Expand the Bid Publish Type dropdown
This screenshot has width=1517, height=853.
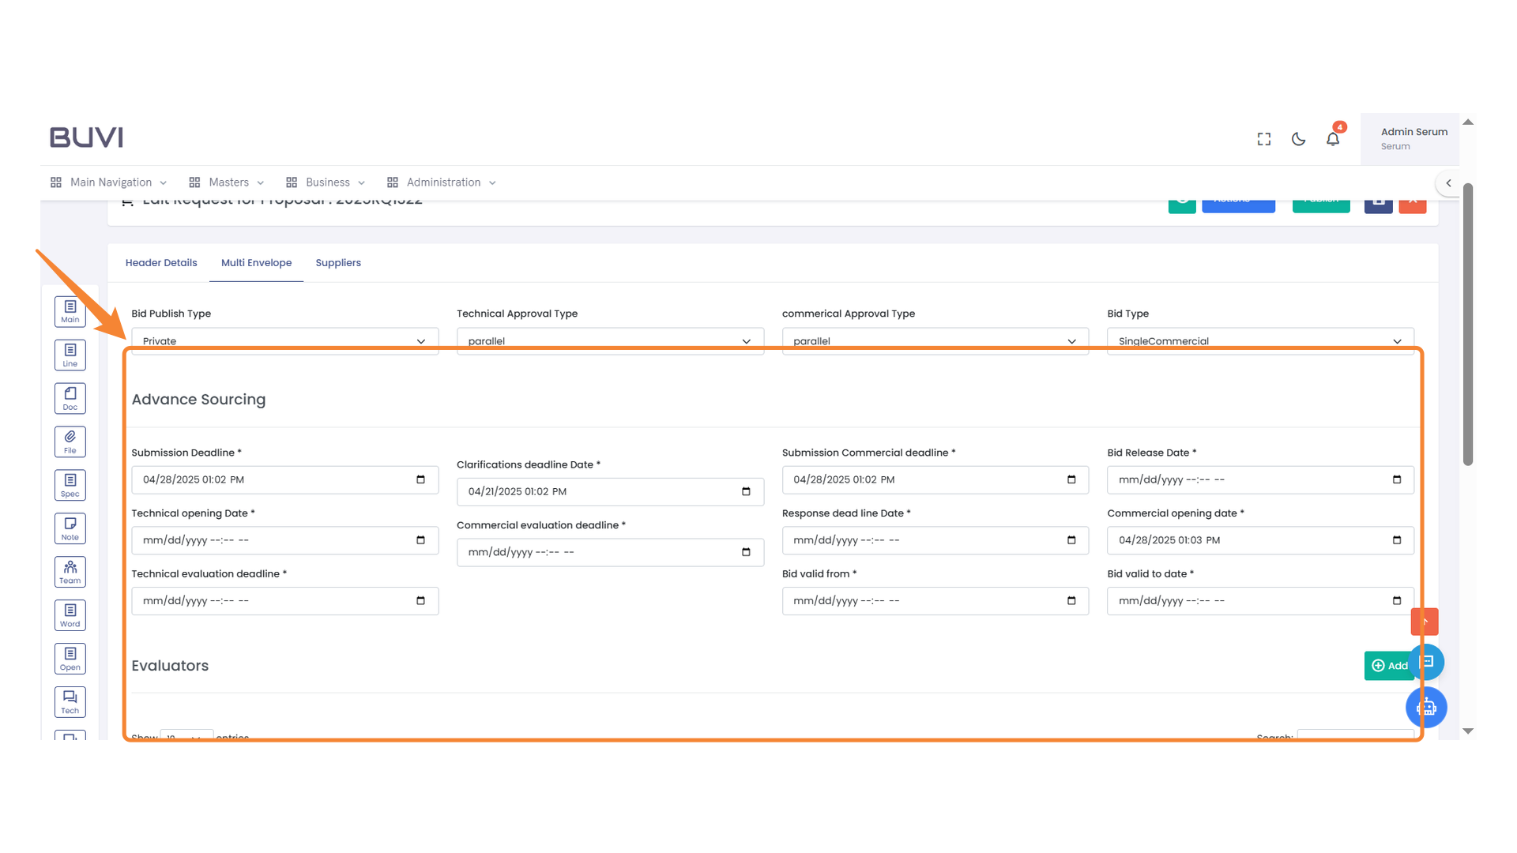tap(284, 341)
